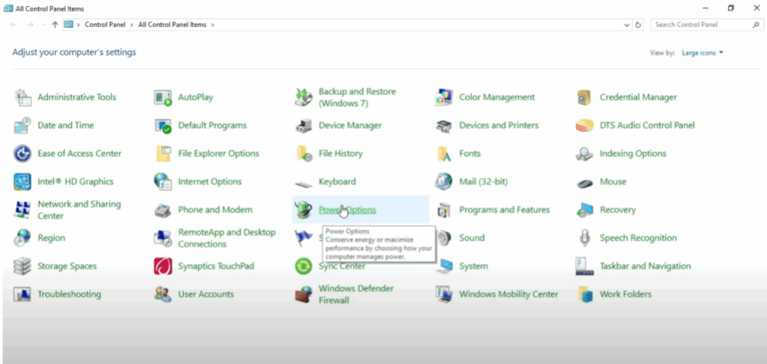
Task: Click the Keyboard icon
Action: point(303,184)
